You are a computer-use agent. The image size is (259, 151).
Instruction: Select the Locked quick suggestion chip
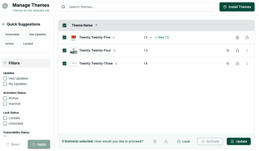click(x=28, y=44)
